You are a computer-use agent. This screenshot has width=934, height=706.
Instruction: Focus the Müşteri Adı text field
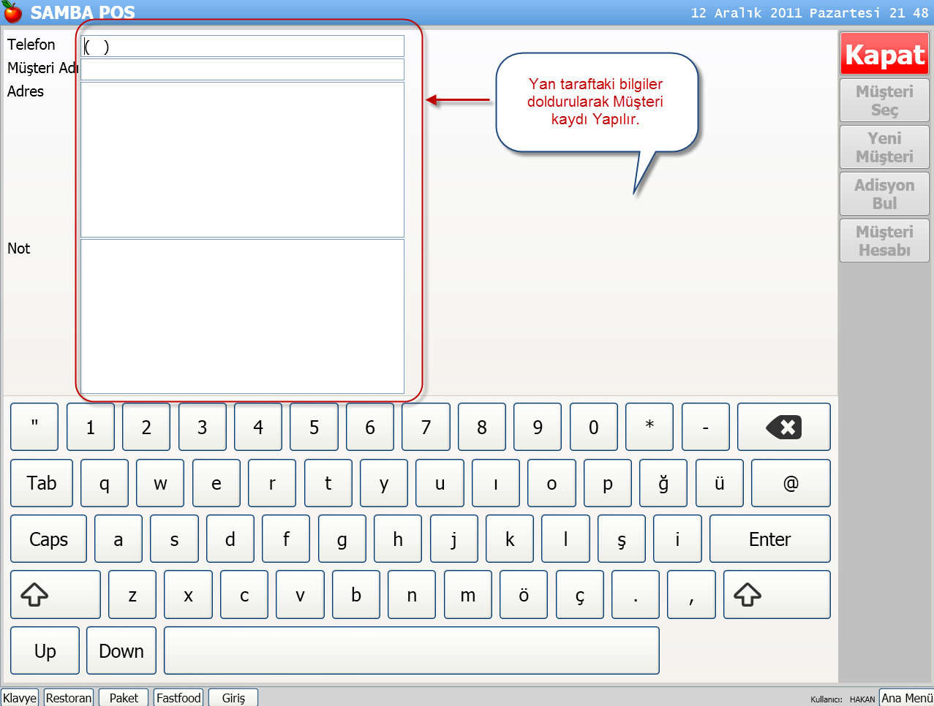point(242,69)
